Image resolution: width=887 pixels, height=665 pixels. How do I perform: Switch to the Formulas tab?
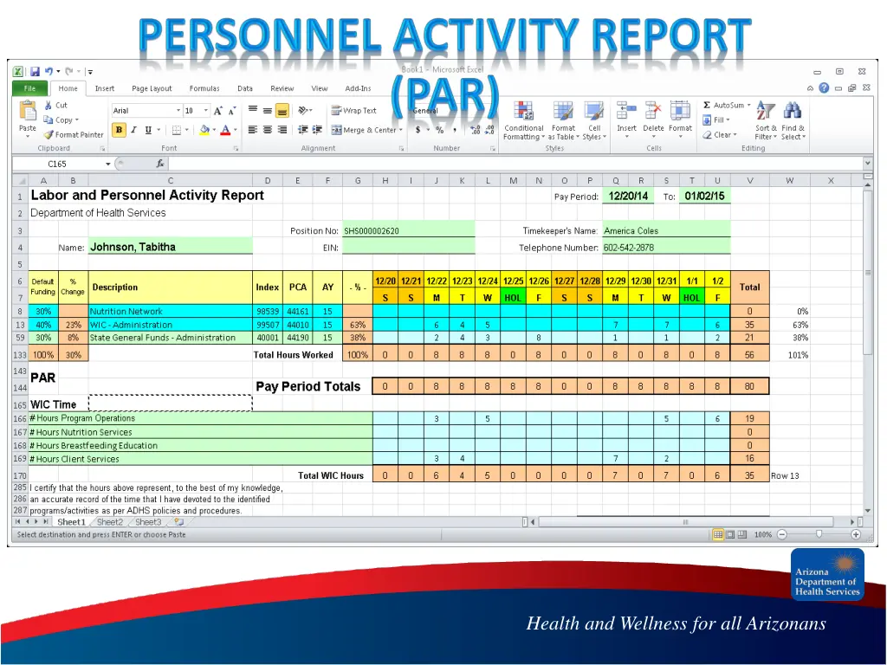pyautogui.click(x=204, y=88)
